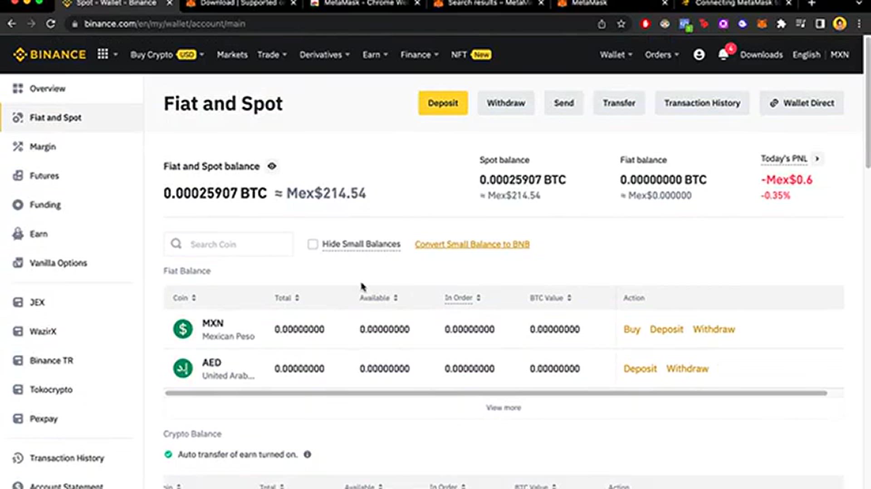Click Withdraw in AED row
Viewport: 871px width, 489px height.
687,369
